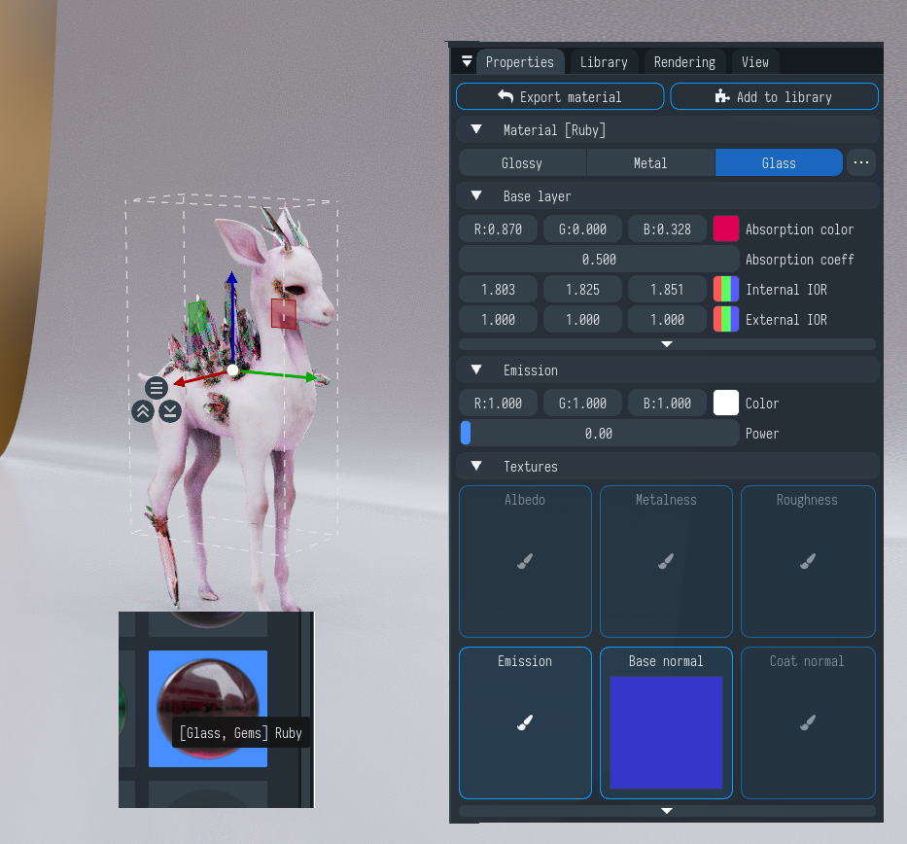Collapse the Textures section
This screenshot has height=844, width=907.
pyautogui.click(x=476, y=467)
